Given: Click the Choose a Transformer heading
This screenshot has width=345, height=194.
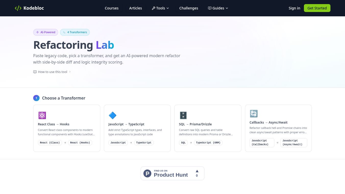Looking at the screenshot, I should tap(64, 98).
